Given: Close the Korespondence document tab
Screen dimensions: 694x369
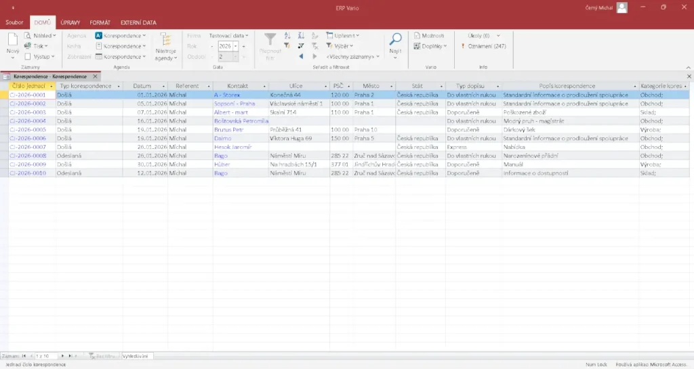Looking at the screenshot, I should pyautogui.click(x=96, y=77).
